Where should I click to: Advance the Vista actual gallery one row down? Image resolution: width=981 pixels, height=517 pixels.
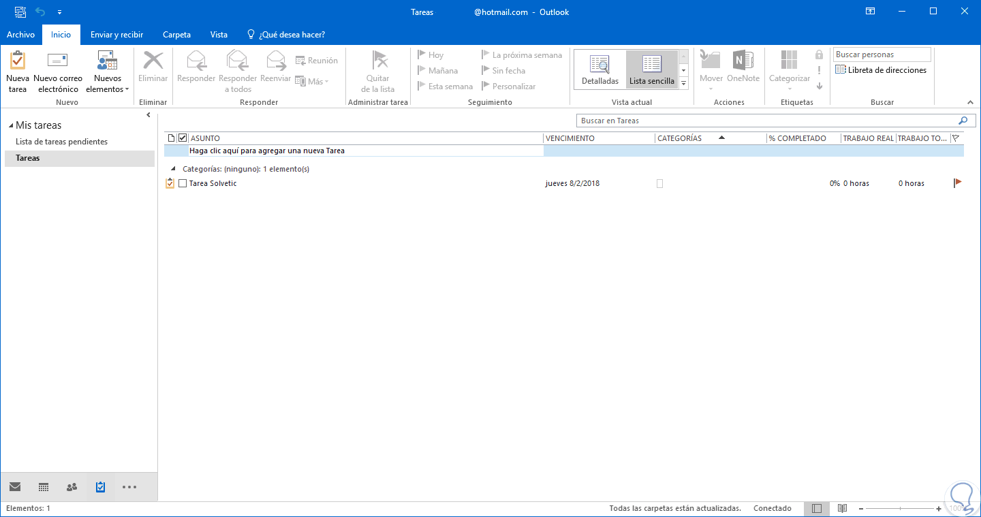pyautogui.click(x=684, y=70)
